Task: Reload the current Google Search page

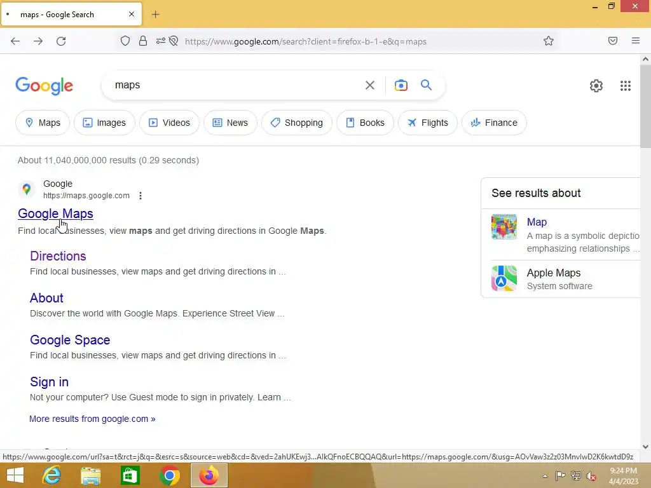Action: pyautogui.click(x=61, y=41)
